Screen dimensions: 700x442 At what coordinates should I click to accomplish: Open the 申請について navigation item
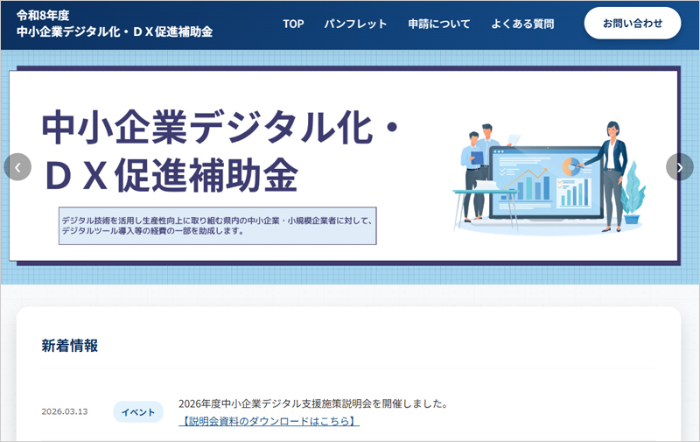pyautogui.click(x=438, y=24)
